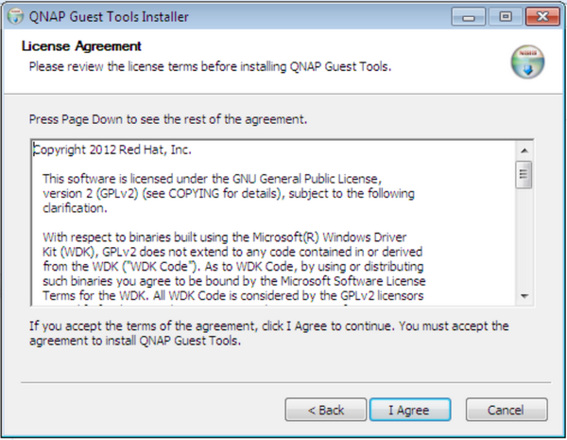Click the Press Page Down instruction label

pos(168,119)
